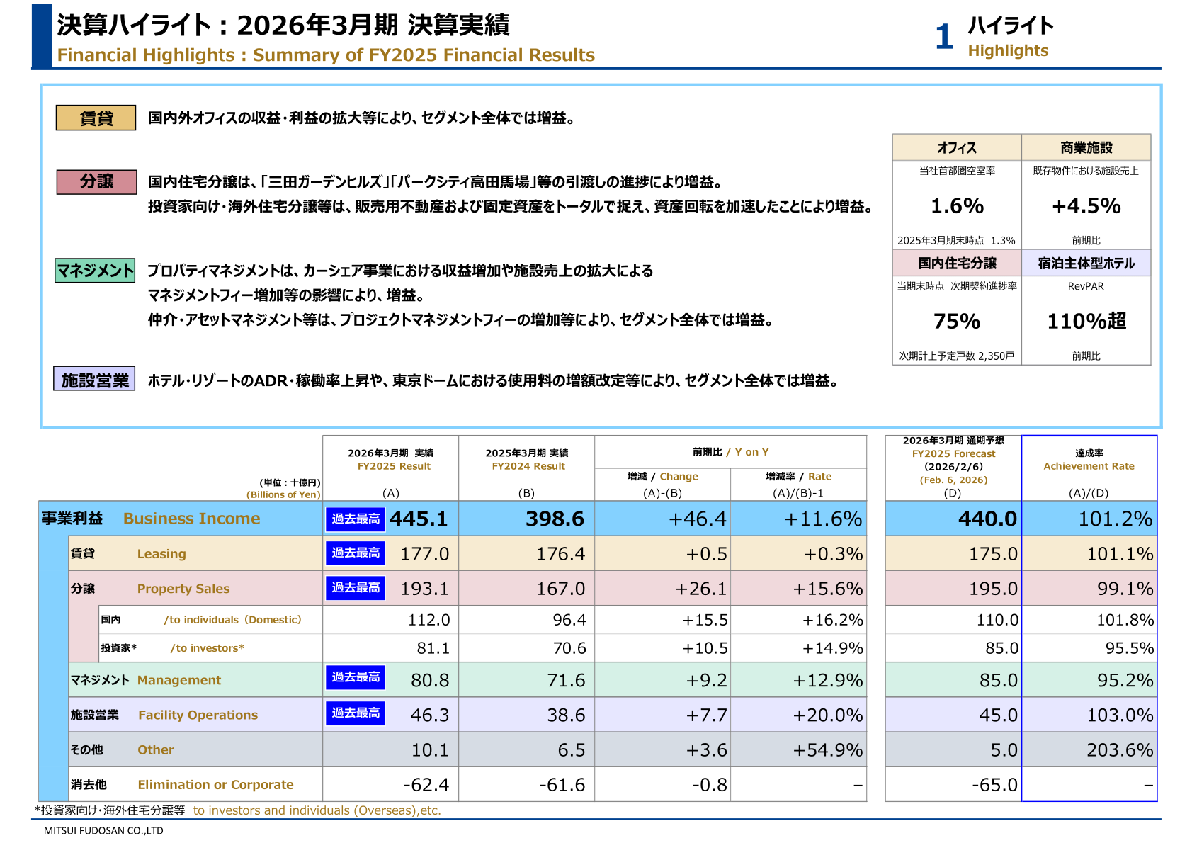Click the +20.0% Facility Operations rate
1192x843 pixels.
(x=827, y=715)
